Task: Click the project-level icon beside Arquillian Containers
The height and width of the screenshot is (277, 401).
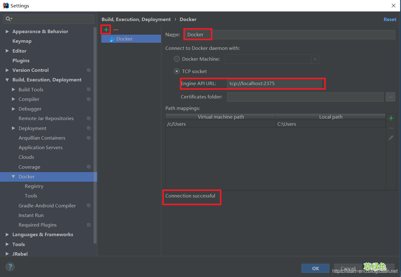Action: pyautogui.click(x=89, y=138)
